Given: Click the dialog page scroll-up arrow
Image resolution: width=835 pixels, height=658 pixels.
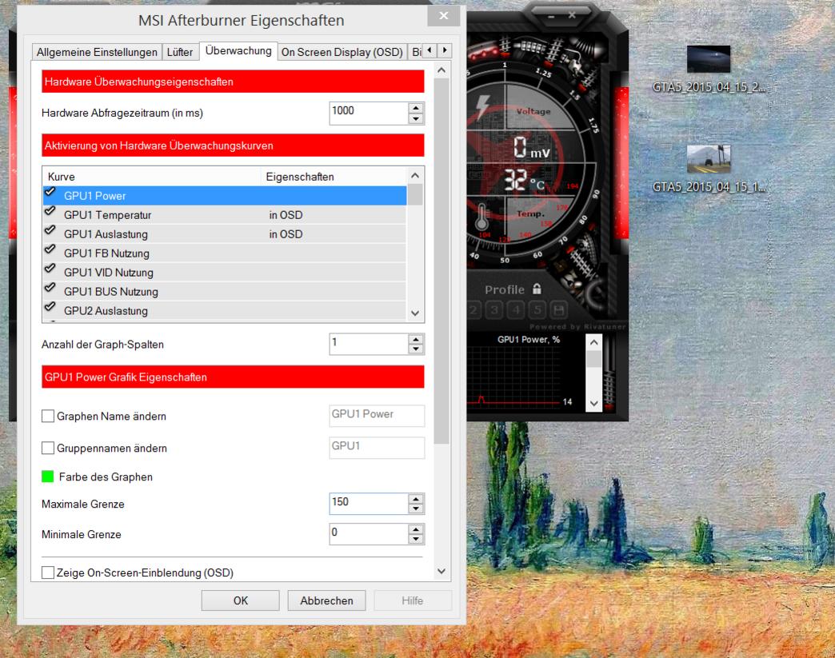Looking at the screenshot, I should click(441, 70).
